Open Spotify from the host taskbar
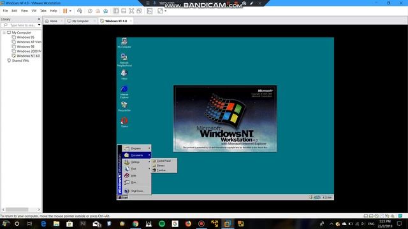This screenshot has width=408, height=229. pyautogui.click(x=162, y=223)
